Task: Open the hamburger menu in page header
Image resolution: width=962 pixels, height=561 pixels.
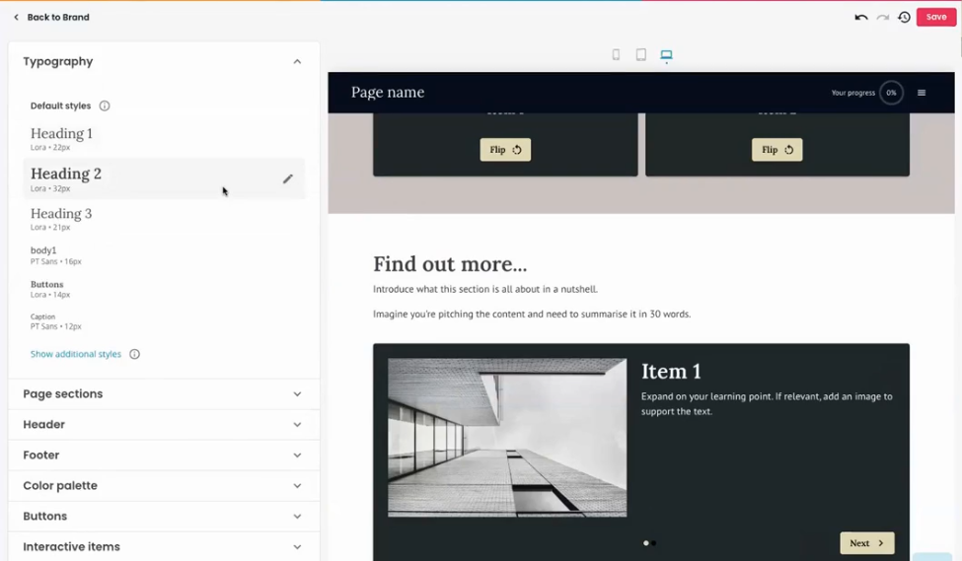Action: pos(922,93)
